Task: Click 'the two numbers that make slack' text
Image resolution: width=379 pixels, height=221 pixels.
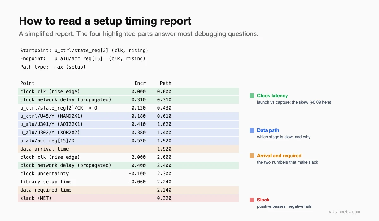Action: (x=287, y=162)
